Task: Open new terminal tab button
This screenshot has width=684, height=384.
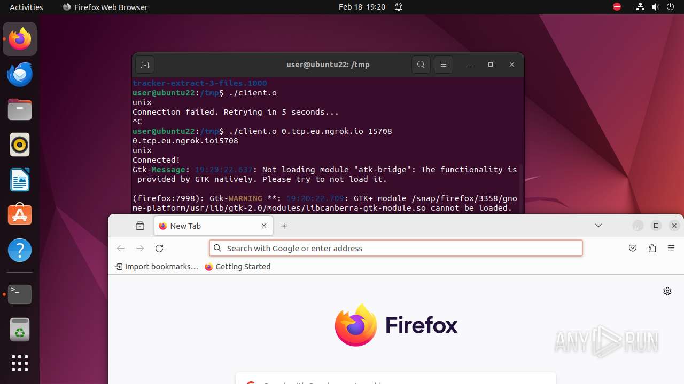Action: tap(145, 65)
